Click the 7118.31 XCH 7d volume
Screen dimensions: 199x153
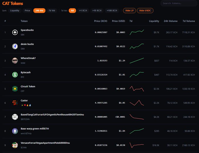click(188, 33)
